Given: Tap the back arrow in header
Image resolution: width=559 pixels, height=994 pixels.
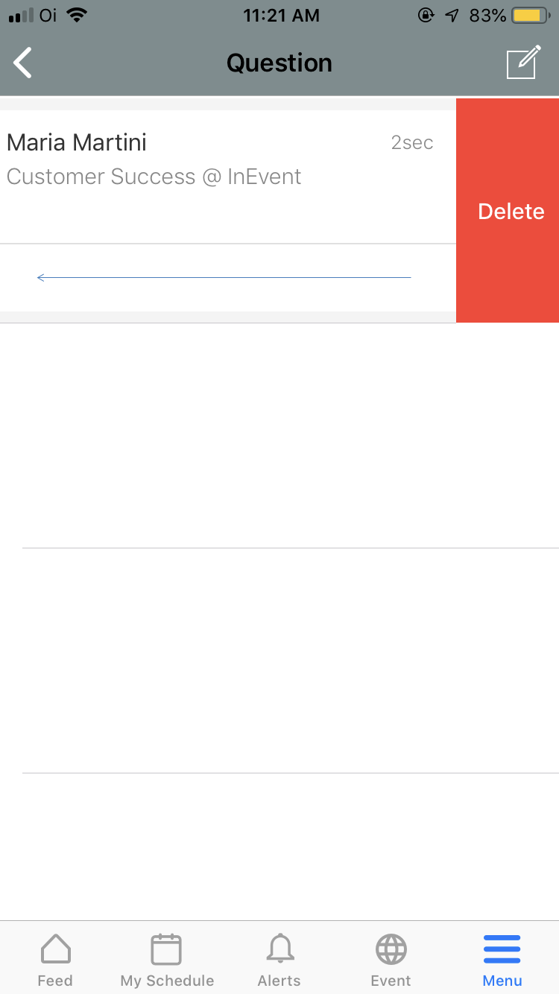Looking at the screenshot, I should point(23,63).
